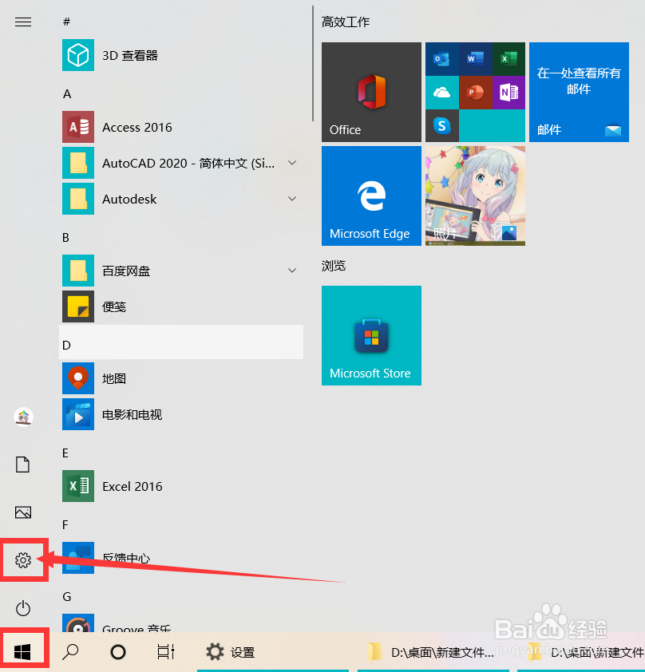This screenshot has width=645, height=672.
Task: Expand the 百度网盘 folder
Action: coord(291,271)
